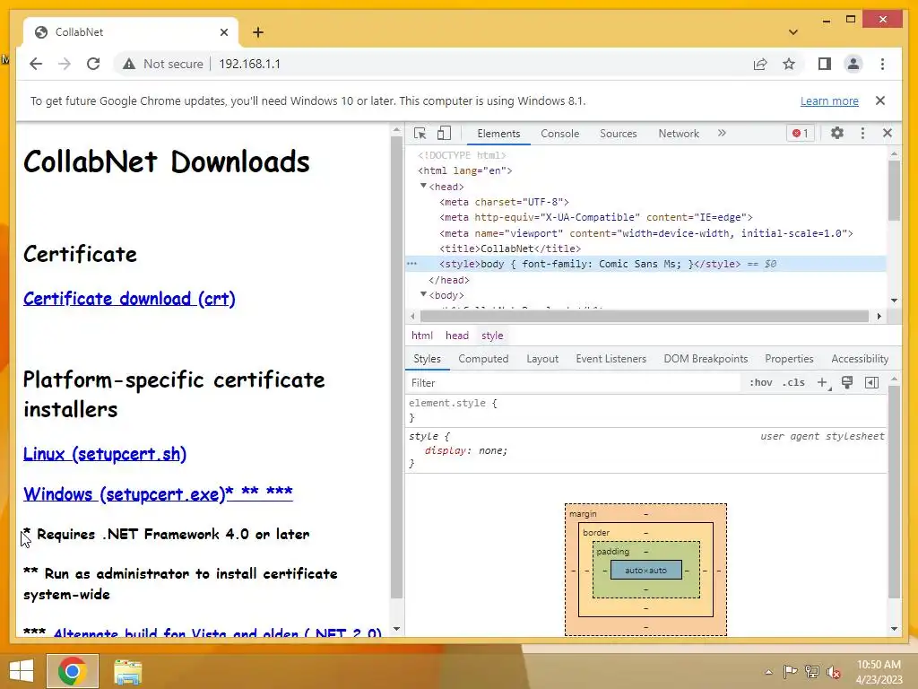Activate the inspect element picker tool
Image resolution: width=918 pixels, height=689 pixels.
[x=420, y=134]
